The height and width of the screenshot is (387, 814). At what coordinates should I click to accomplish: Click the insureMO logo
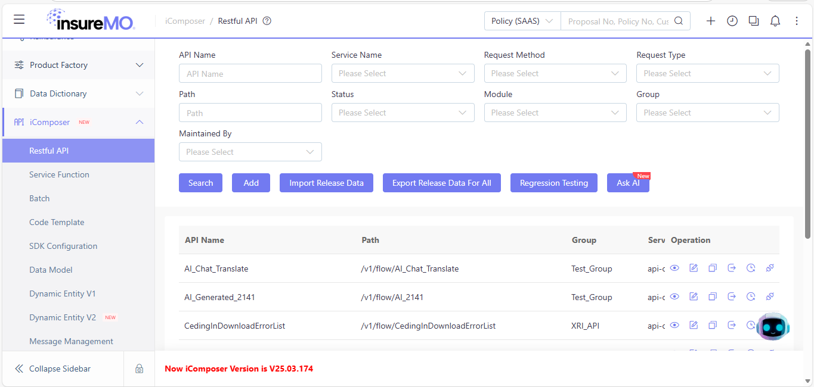(x=91, y=20)
